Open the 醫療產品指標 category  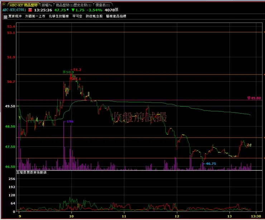click(116, 16)
